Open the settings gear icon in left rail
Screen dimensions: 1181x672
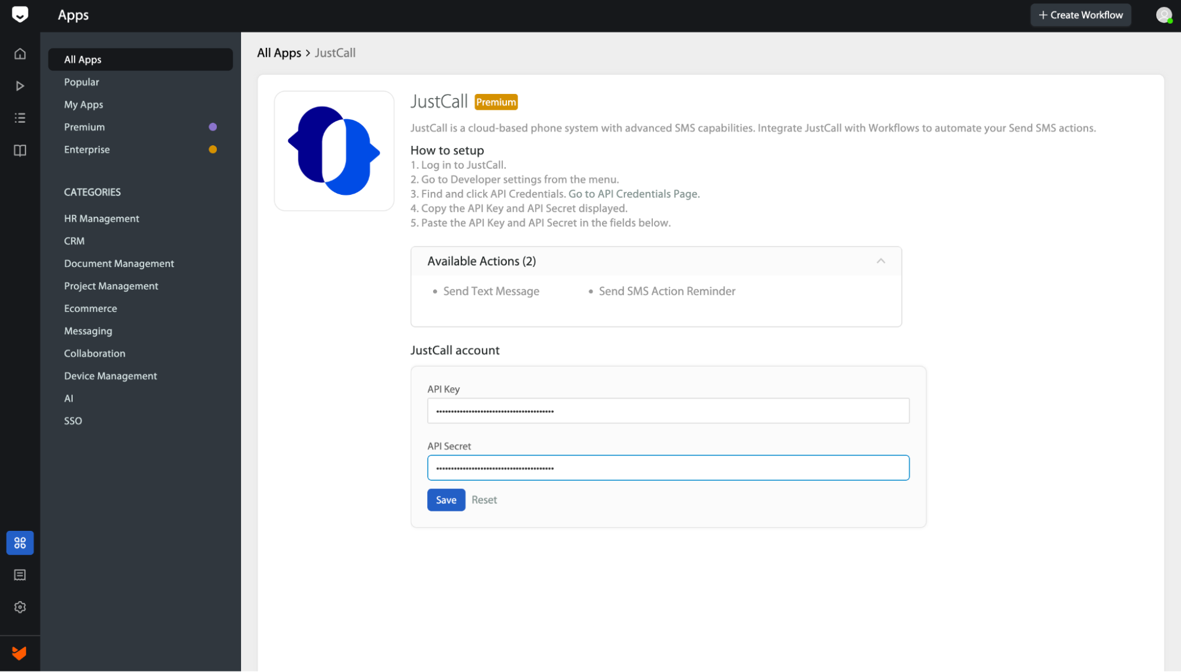pos(20,608)
